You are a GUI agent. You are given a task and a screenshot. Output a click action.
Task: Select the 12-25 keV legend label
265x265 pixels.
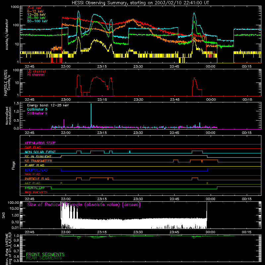pos(36,15)
